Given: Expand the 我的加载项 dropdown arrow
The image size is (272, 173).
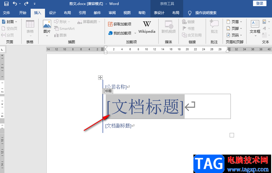Looking at the screenshot, I should click(135, 33).
